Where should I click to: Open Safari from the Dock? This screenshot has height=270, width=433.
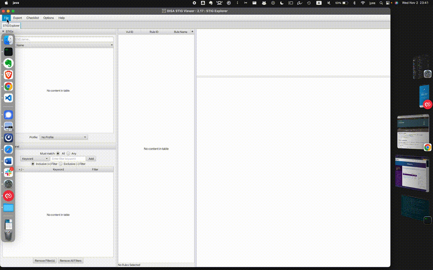8,149
